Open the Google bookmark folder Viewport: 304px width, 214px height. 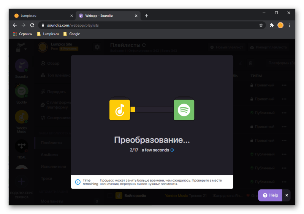(x=71, y=34)
